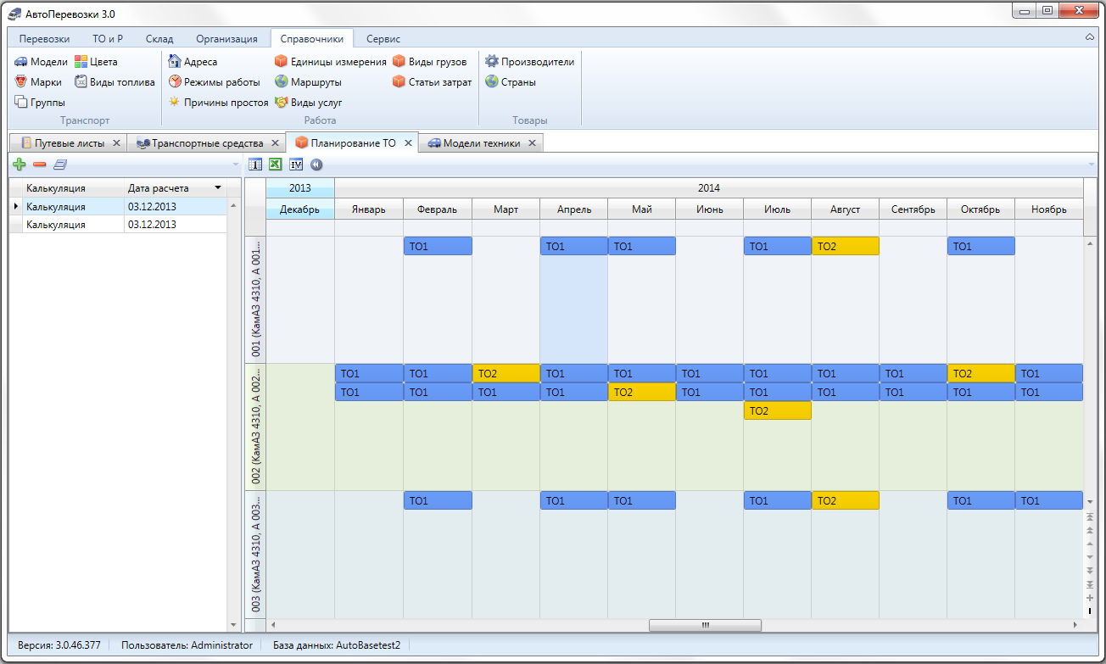1106x664 pixels.
Task: Click the 2014 year header
Action: (708, 188)
